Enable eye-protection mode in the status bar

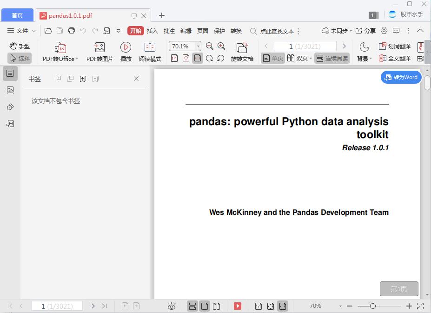coord(171,306)
